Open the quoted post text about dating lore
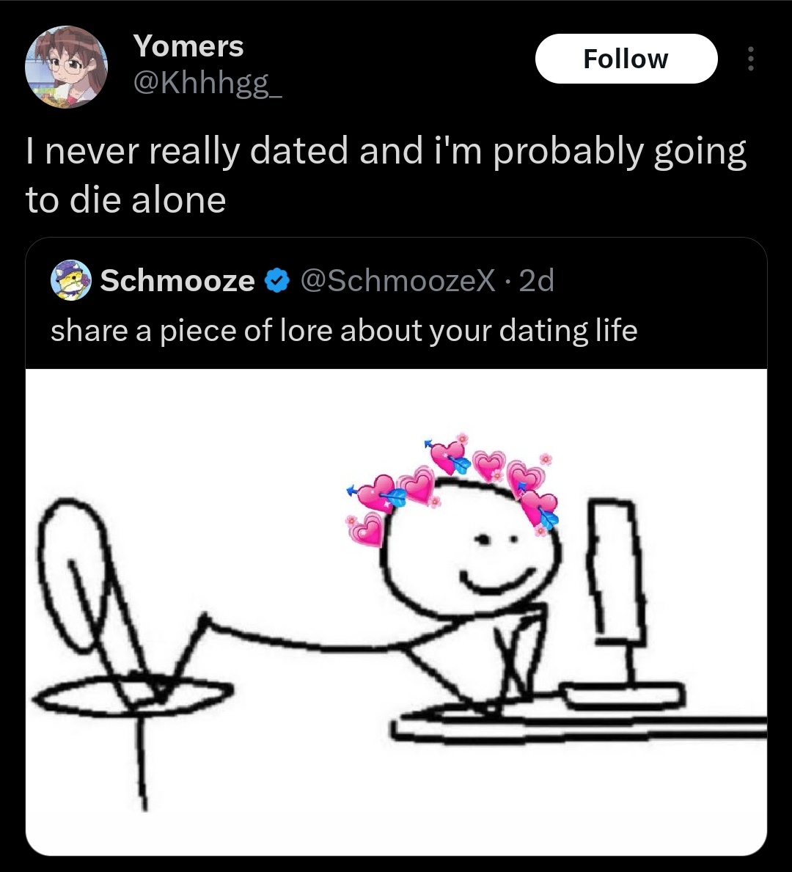Viewport: 792px width, 872px height. (x=344, y=331)
